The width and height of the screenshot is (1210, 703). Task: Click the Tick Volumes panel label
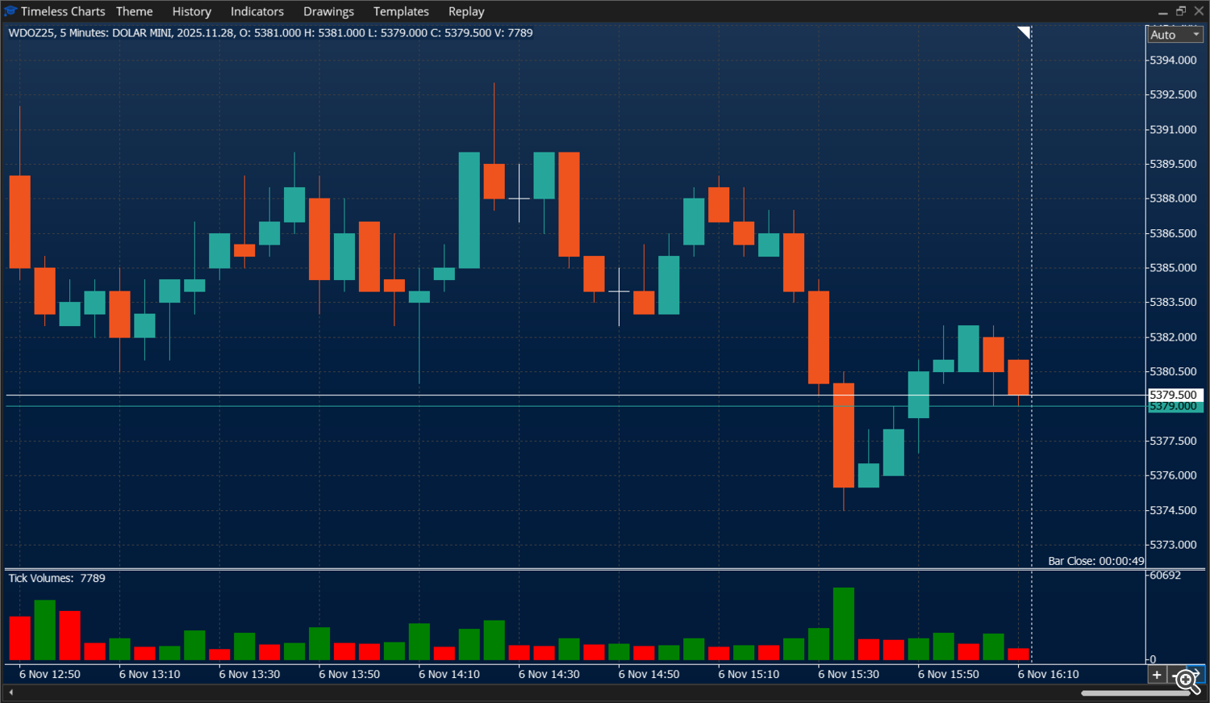pyautogui.click(x=55, y=578)
